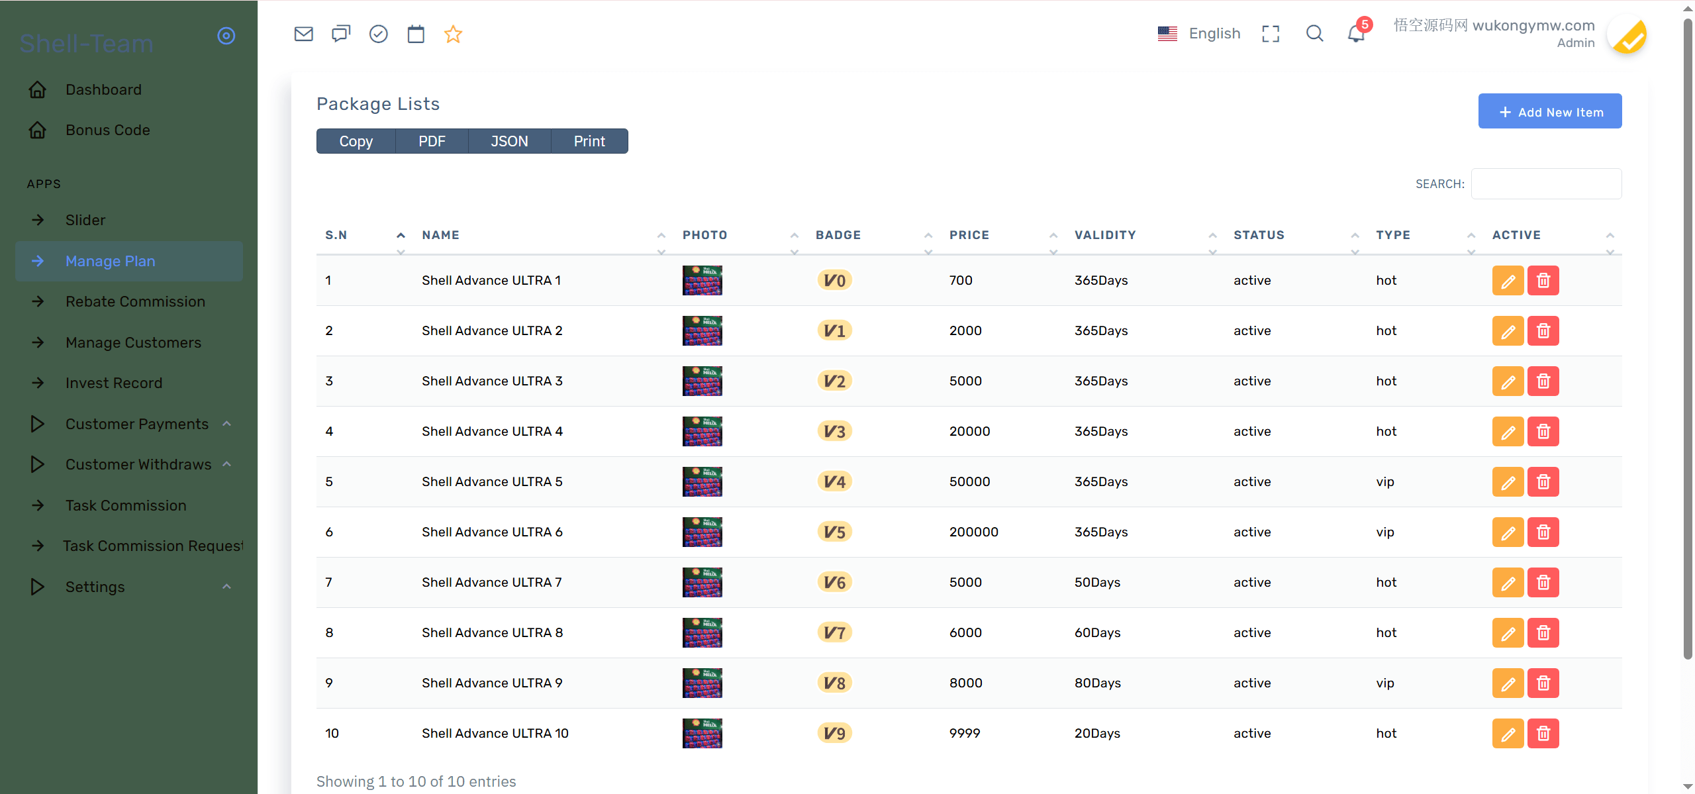Delete Shell Advance ULTRA 5 package
The image size is (1695, 794).
click(x=1543, y=482)
